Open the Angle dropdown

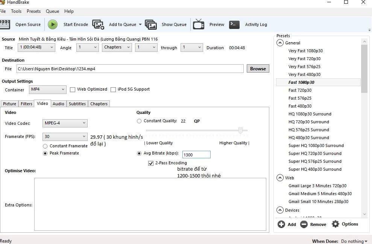[x=88, y=47]
